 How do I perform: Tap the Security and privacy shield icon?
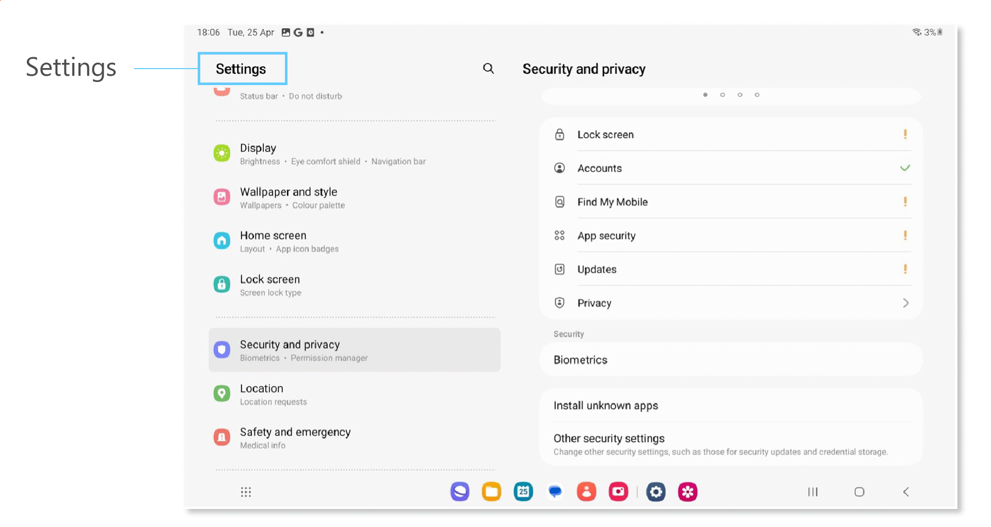pos(222,350)
